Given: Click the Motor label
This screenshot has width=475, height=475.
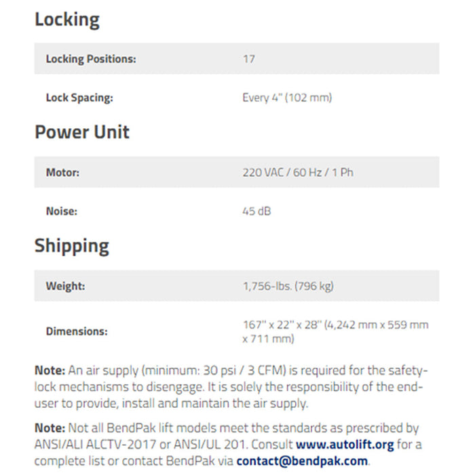Looking at the screenshot, I should [62, 172].
